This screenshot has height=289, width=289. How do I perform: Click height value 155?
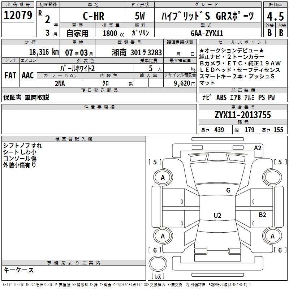[x=278, y=130]
